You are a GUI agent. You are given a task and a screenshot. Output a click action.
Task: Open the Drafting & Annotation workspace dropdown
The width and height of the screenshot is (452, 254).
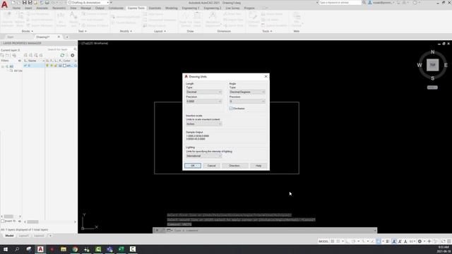pyautogui.click(x=88, y=3)
